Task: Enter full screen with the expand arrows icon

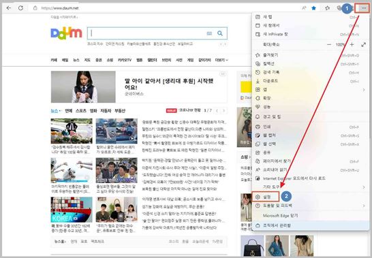Action: 363,44
